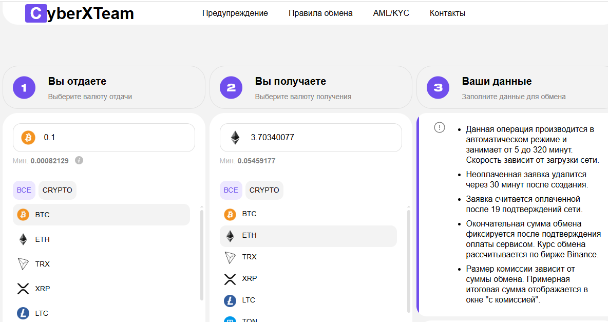The width and height of the screenshot is (608, 322).
Task: Click the Заполните данные для обмена subtitle
Action: click(x=514, y=97)
